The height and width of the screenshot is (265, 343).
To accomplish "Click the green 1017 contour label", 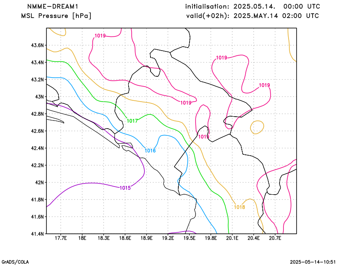I will [x=132, y=121].
